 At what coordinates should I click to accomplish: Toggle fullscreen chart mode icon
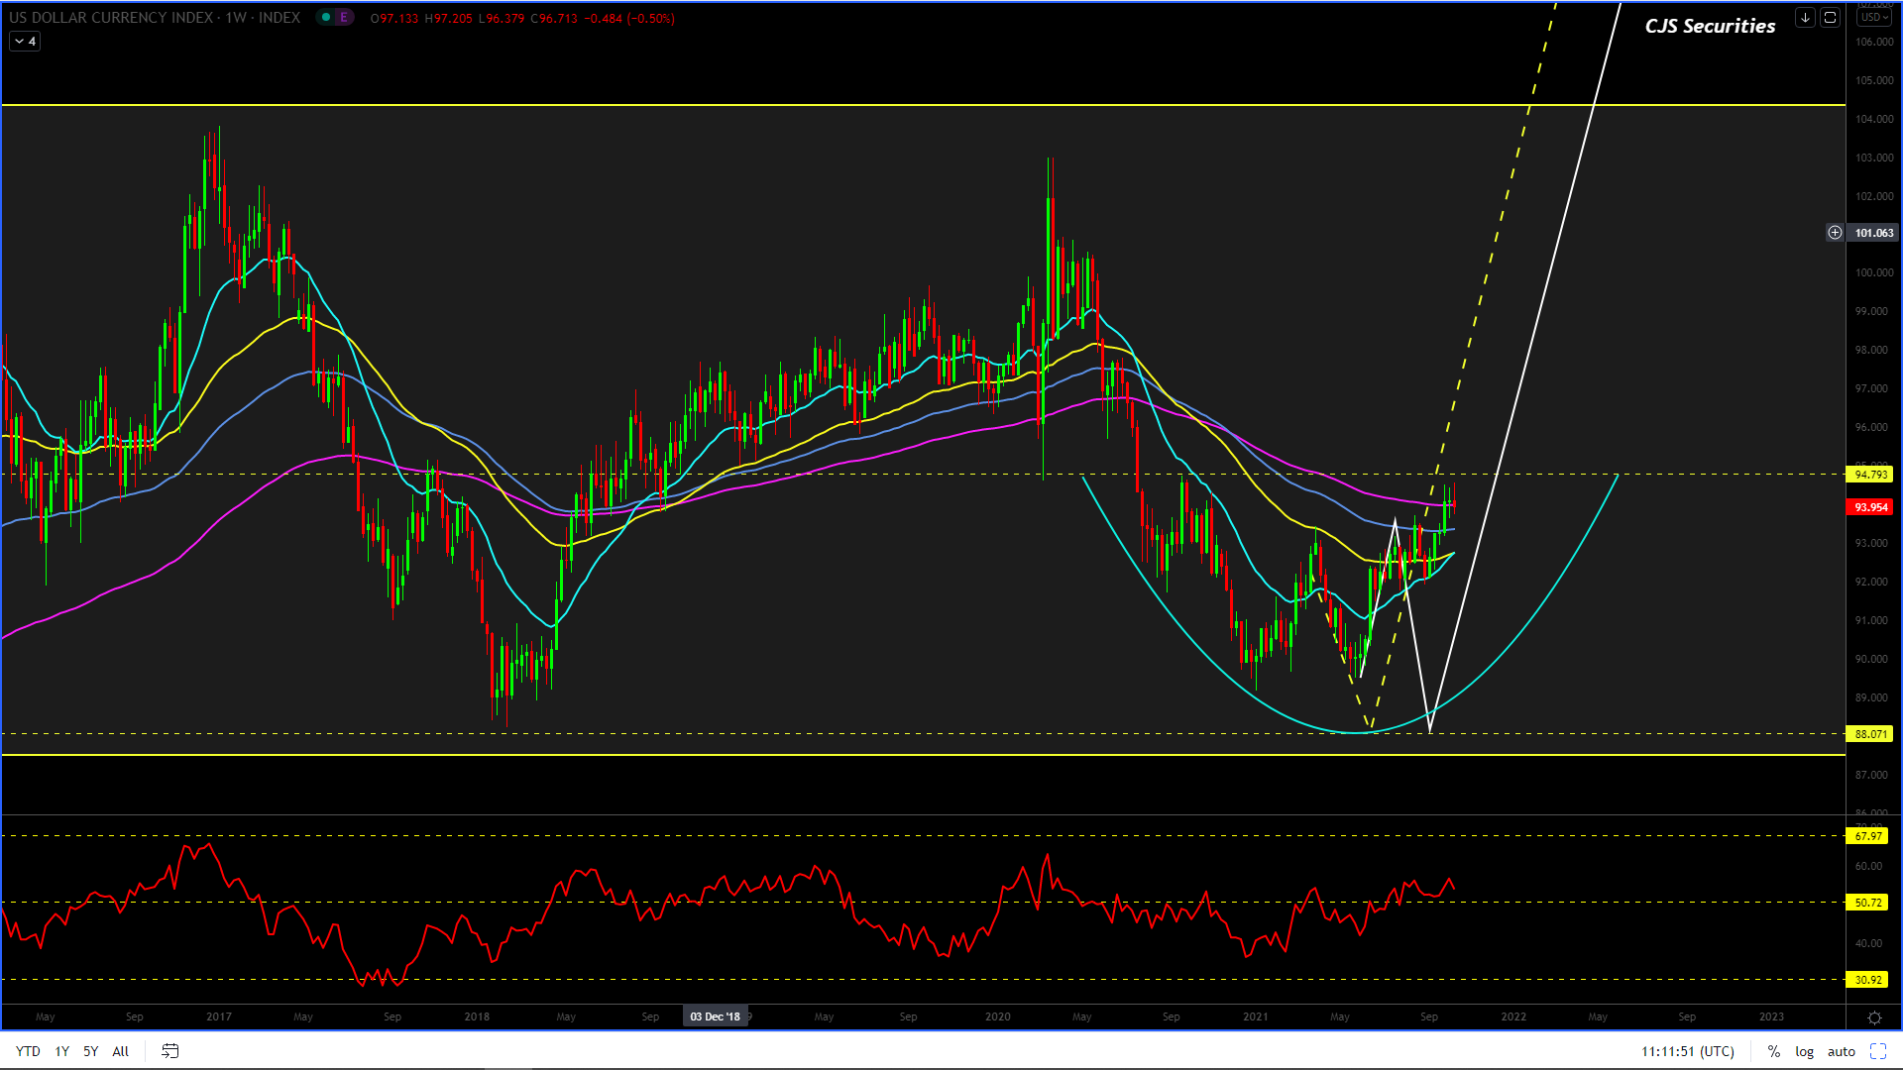1877,1051
